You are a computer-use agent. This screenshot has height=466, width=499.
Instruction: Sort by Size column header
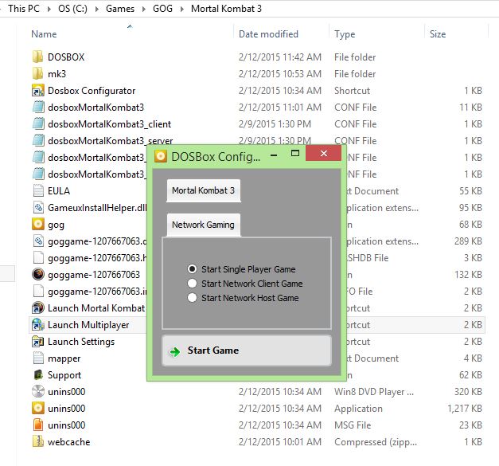[438, 34]
